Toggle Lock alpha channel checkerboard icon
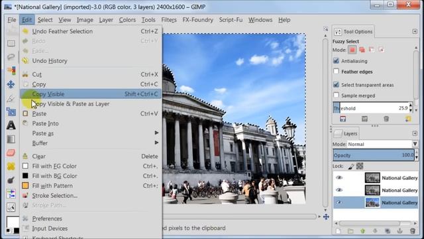The width and height of the screenshot is (424, 239). [x=360, y=166]
